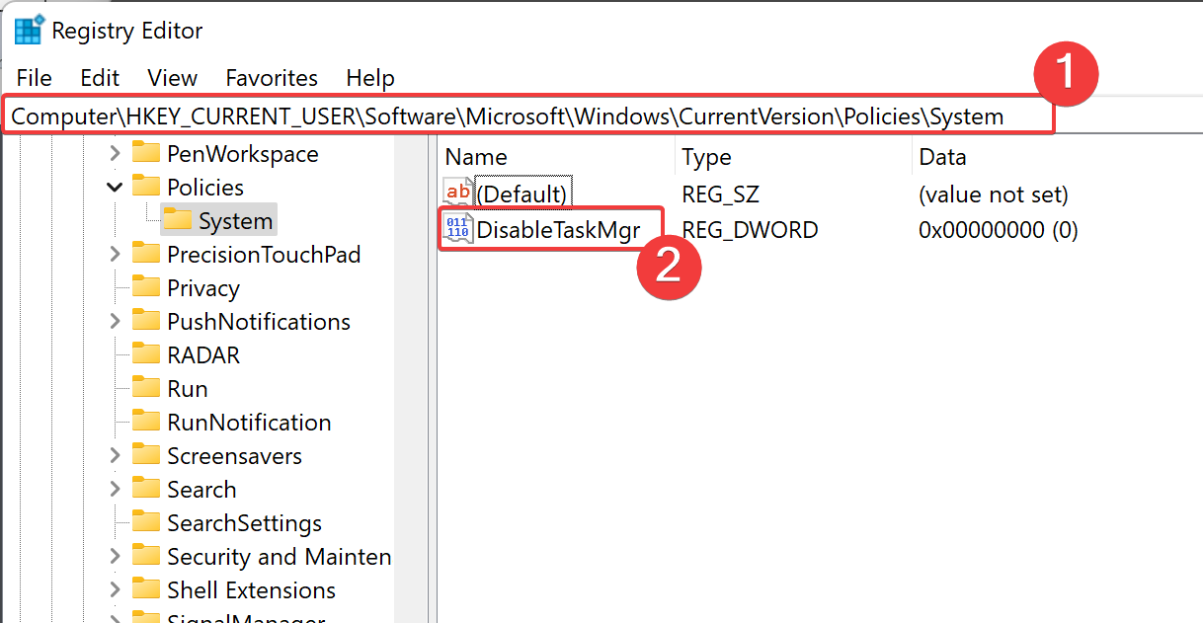The image size is (1203, 623).
Task: Open the File menu
Action: [35, 78]
